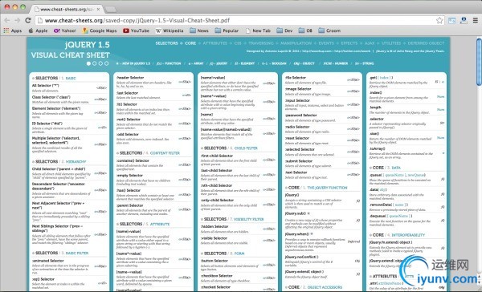
Task: Open the New Tab bookmark
Action: [x=258, y=30]
